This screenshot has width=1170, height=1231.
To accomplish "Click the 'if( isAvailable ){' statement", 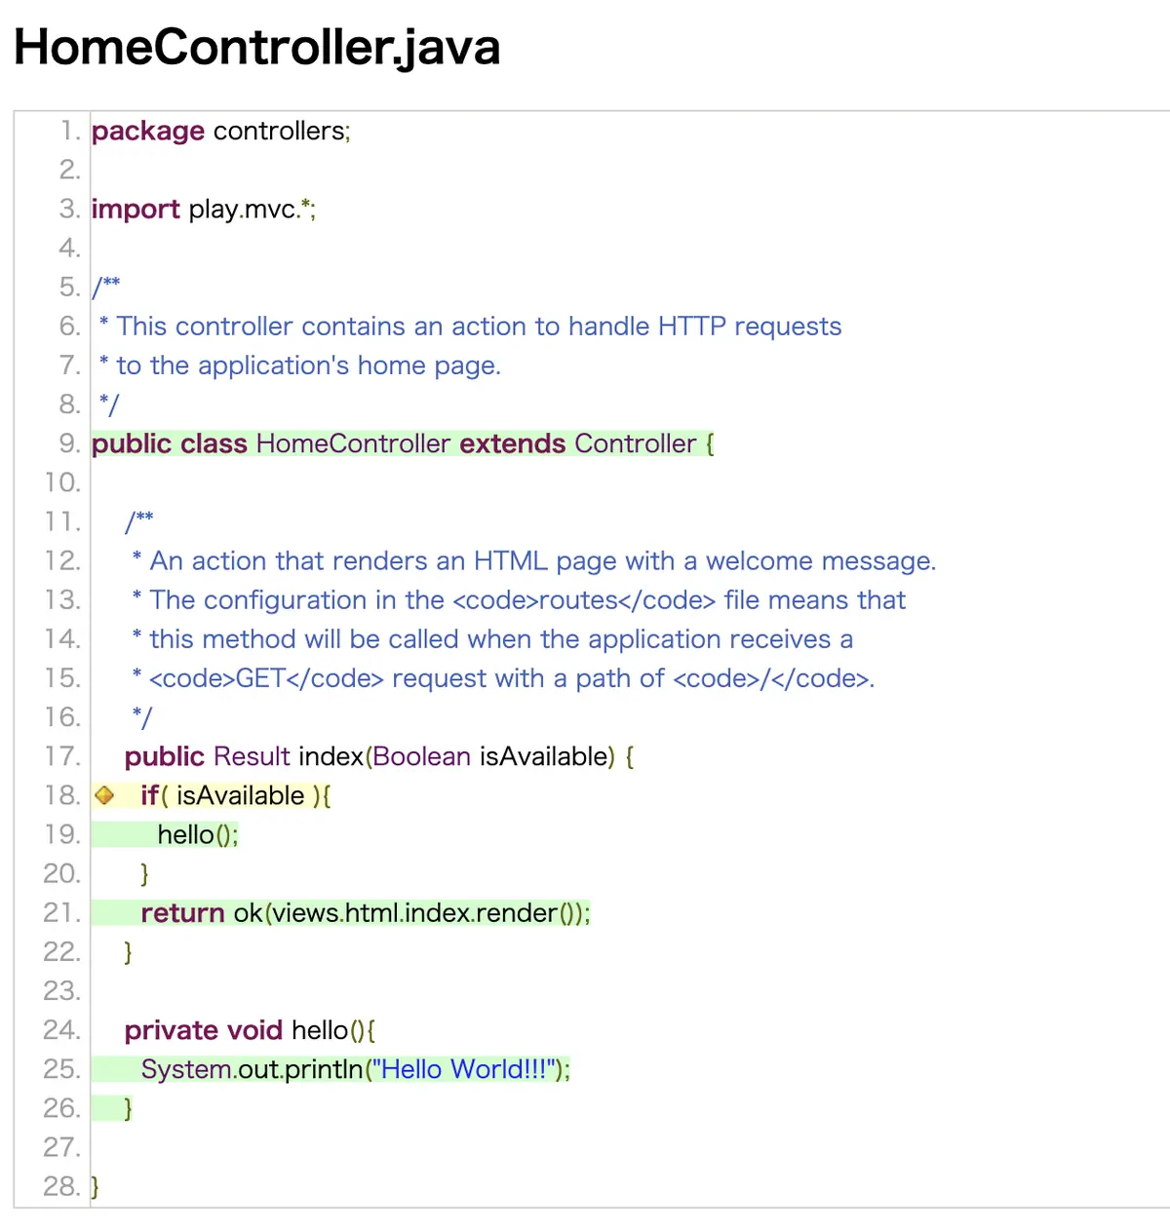I will [x=236, y=796].
